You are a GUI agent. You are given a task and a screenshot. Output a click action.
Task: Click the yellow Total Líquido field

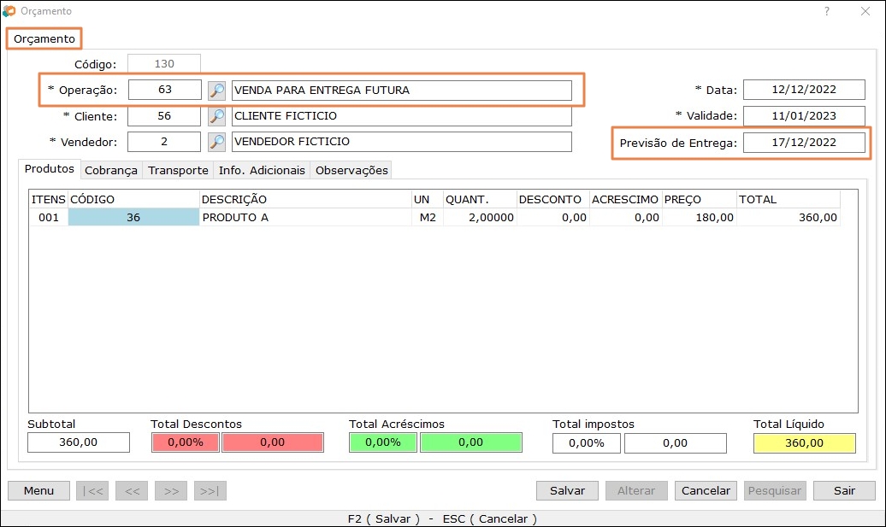click(x=805, y=443)
